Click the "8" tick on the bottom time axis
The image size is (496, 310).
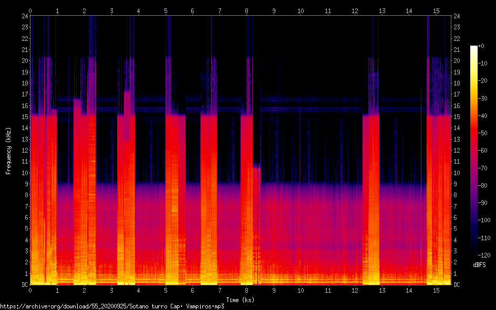click(x=247, y=290)
